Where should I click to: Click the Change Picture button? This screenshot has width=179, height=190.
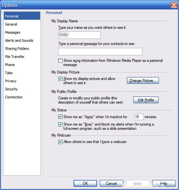(143, 81)
